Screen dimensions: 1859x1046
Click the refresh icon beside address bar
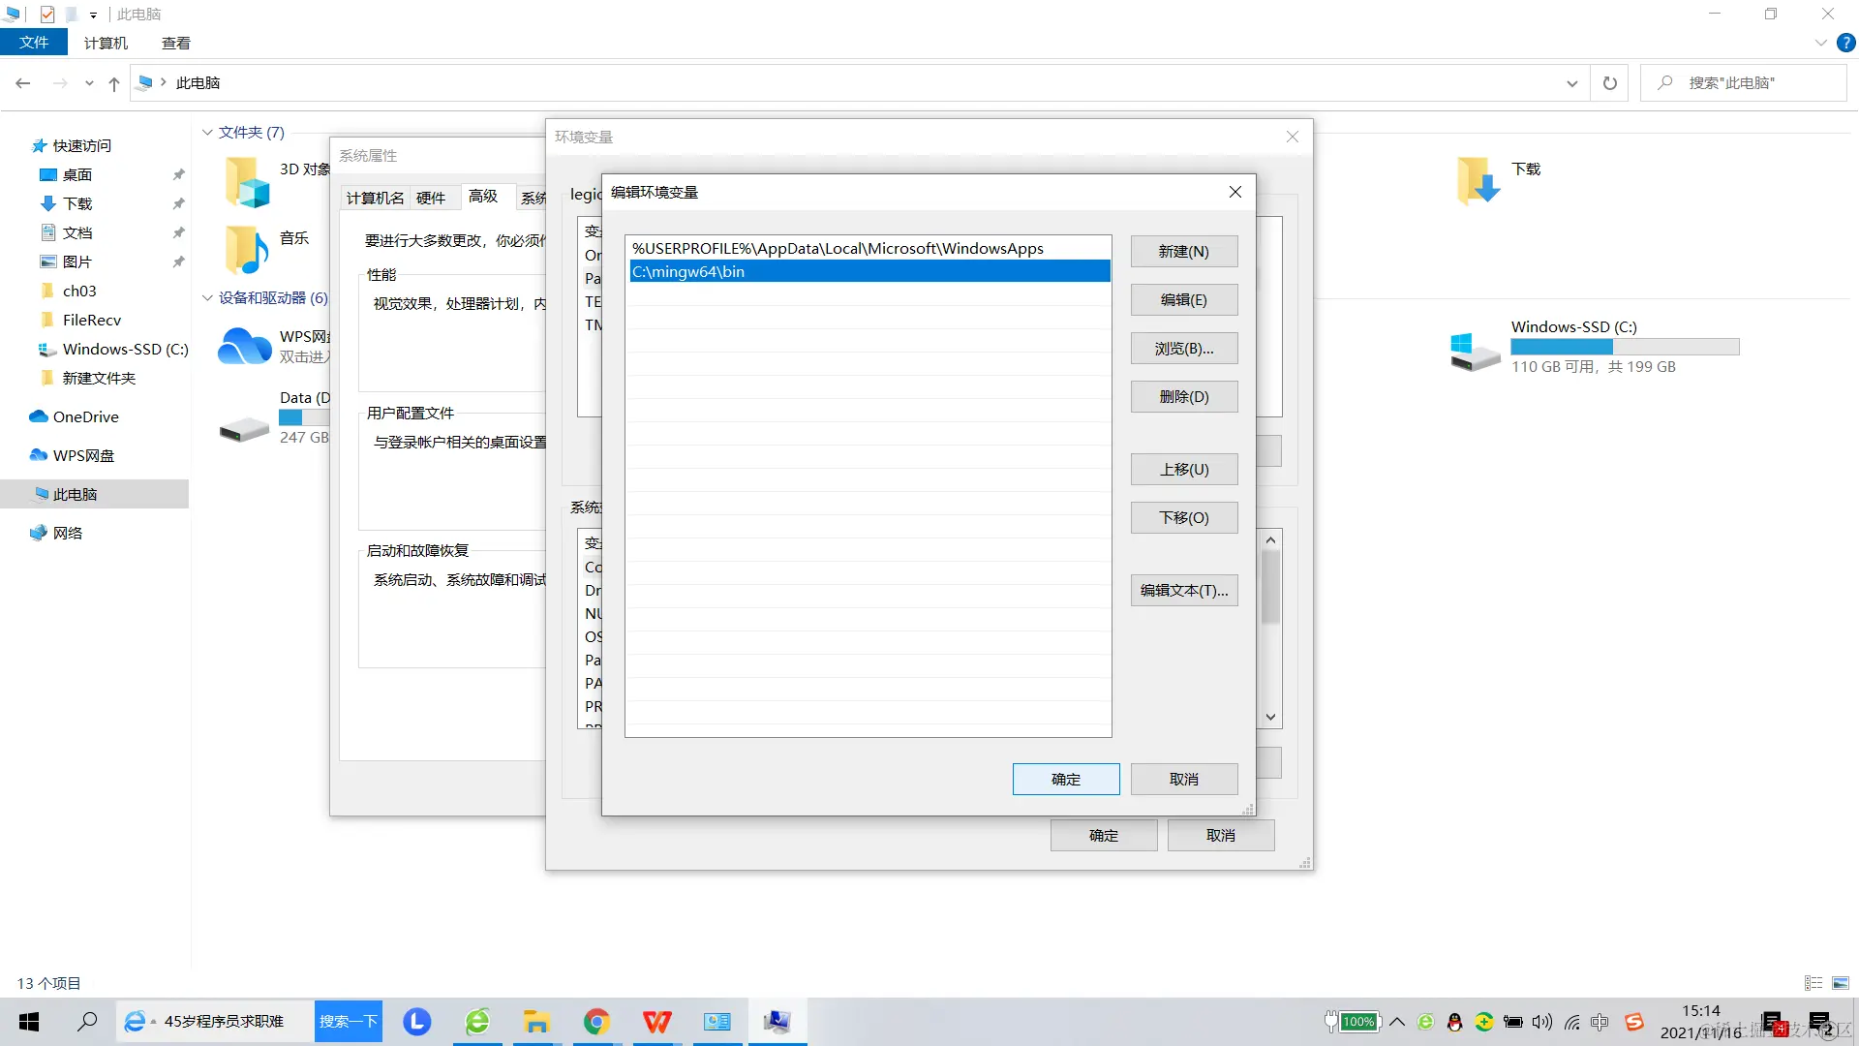[x=1609, y=83]
